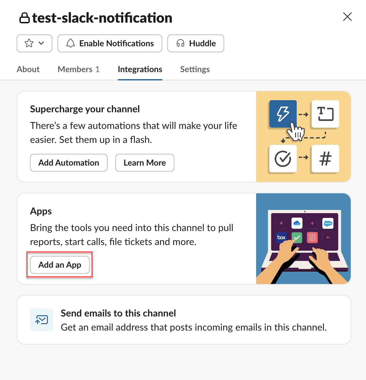Click the lock icon beside channel name

click(24, 18)
